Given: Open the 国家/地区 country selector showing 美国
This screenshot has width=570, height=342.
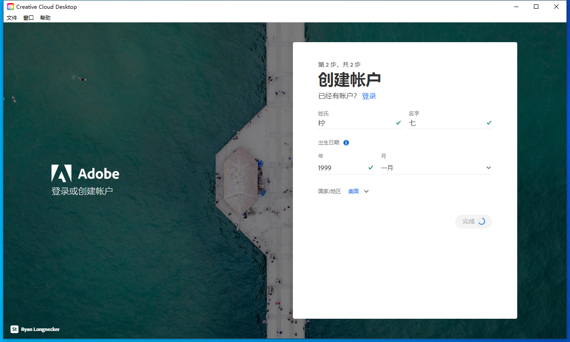Looking at the screenshot, I should 358,191.
